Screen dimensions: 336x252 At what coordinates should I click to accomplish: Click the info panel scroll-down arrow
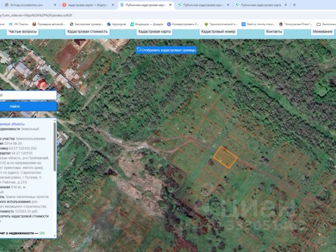point(55,236)
